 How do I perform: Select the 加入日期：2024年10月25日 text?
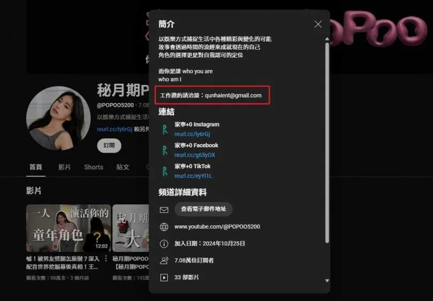(210, 243)
